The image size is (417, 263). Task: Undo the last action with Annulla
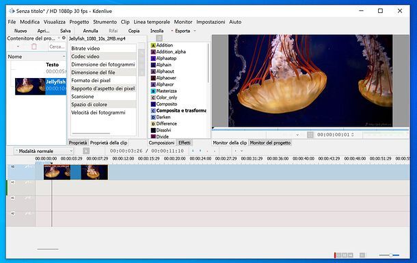90,31
